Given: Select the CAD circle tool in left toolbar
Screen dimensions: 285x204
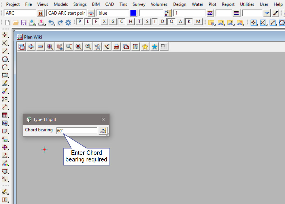Looking at the screenshot, I should pos(5,59).
